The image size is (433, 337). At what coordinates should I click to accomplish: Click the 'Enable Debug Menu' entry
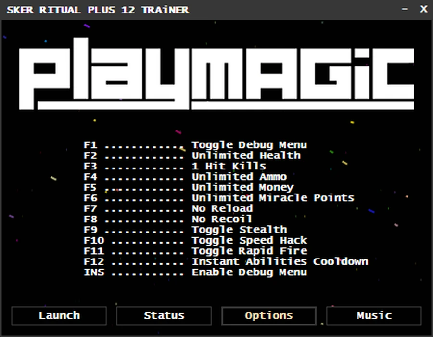pos(249,272)
